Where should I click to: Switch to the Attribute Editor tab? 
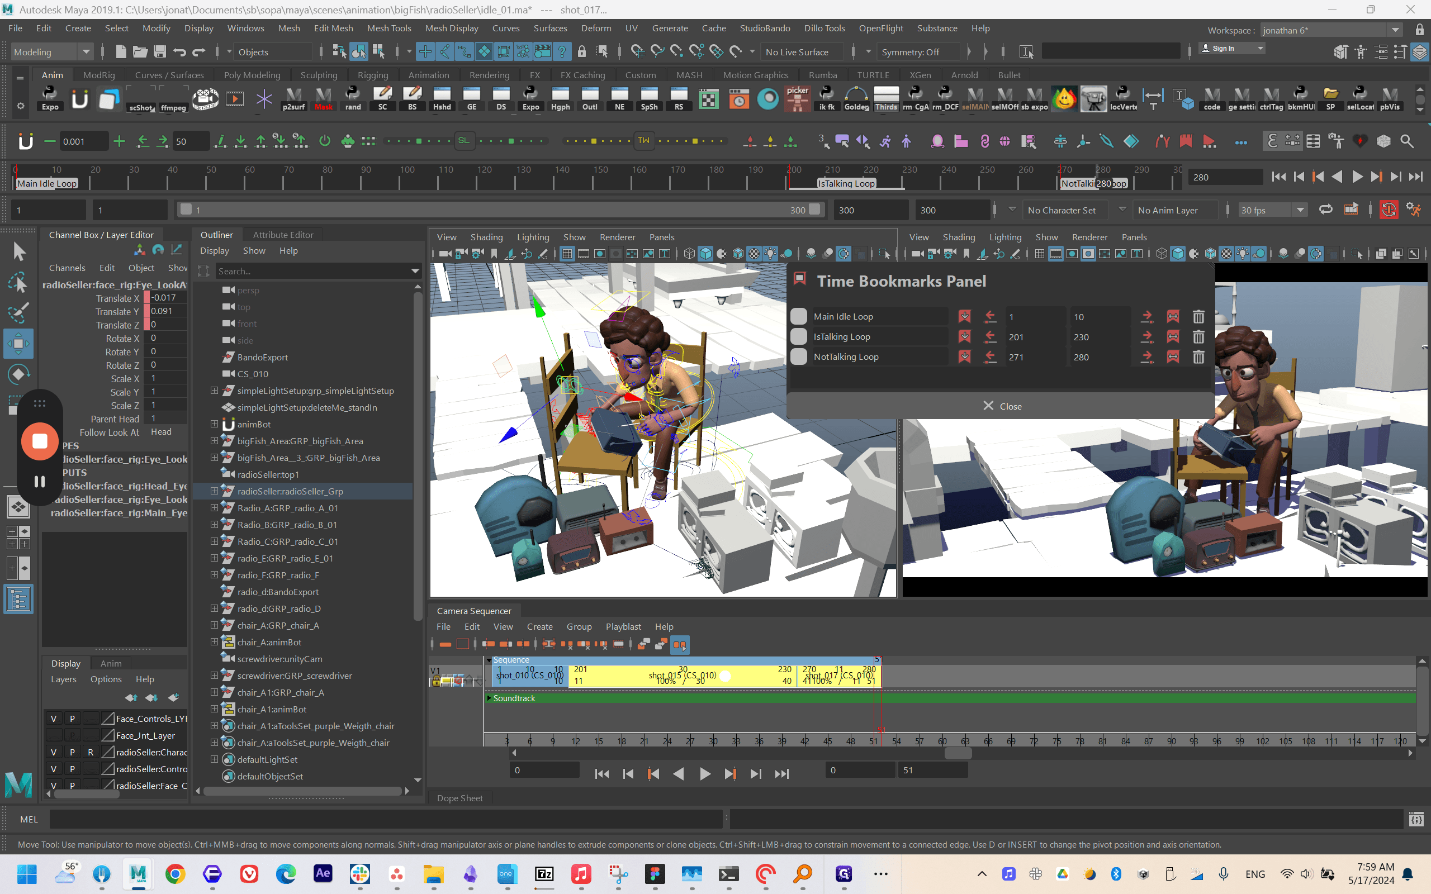283,235
